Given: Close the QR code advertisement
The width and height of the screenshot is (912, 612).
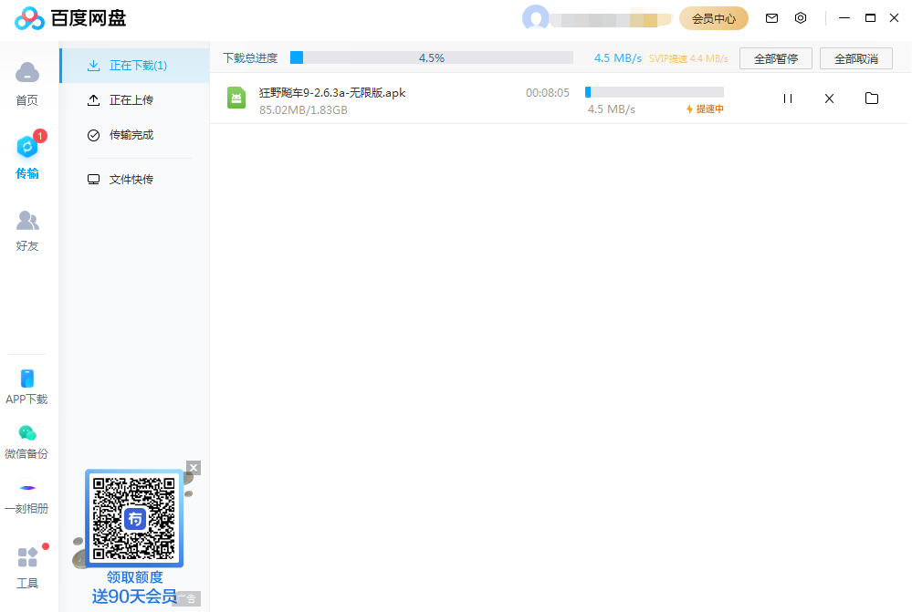Looking at the screenshot, I should click(193, 468).
